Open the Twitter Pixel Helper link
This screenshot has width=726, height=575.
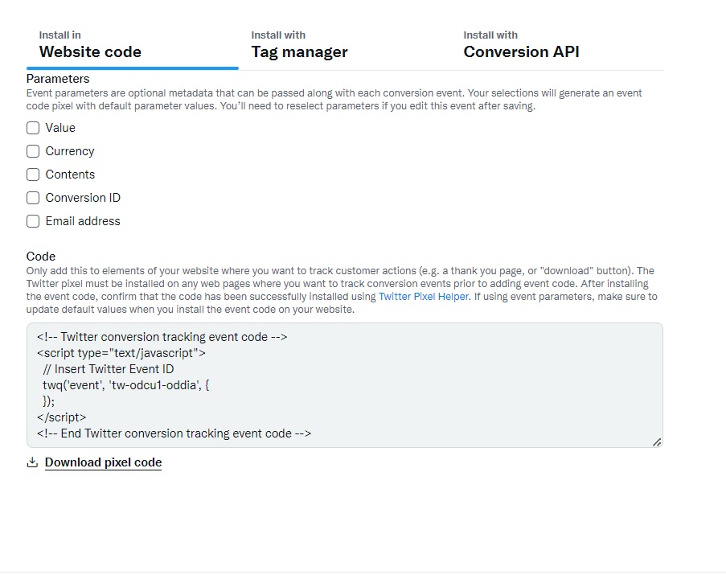point(423,296)
